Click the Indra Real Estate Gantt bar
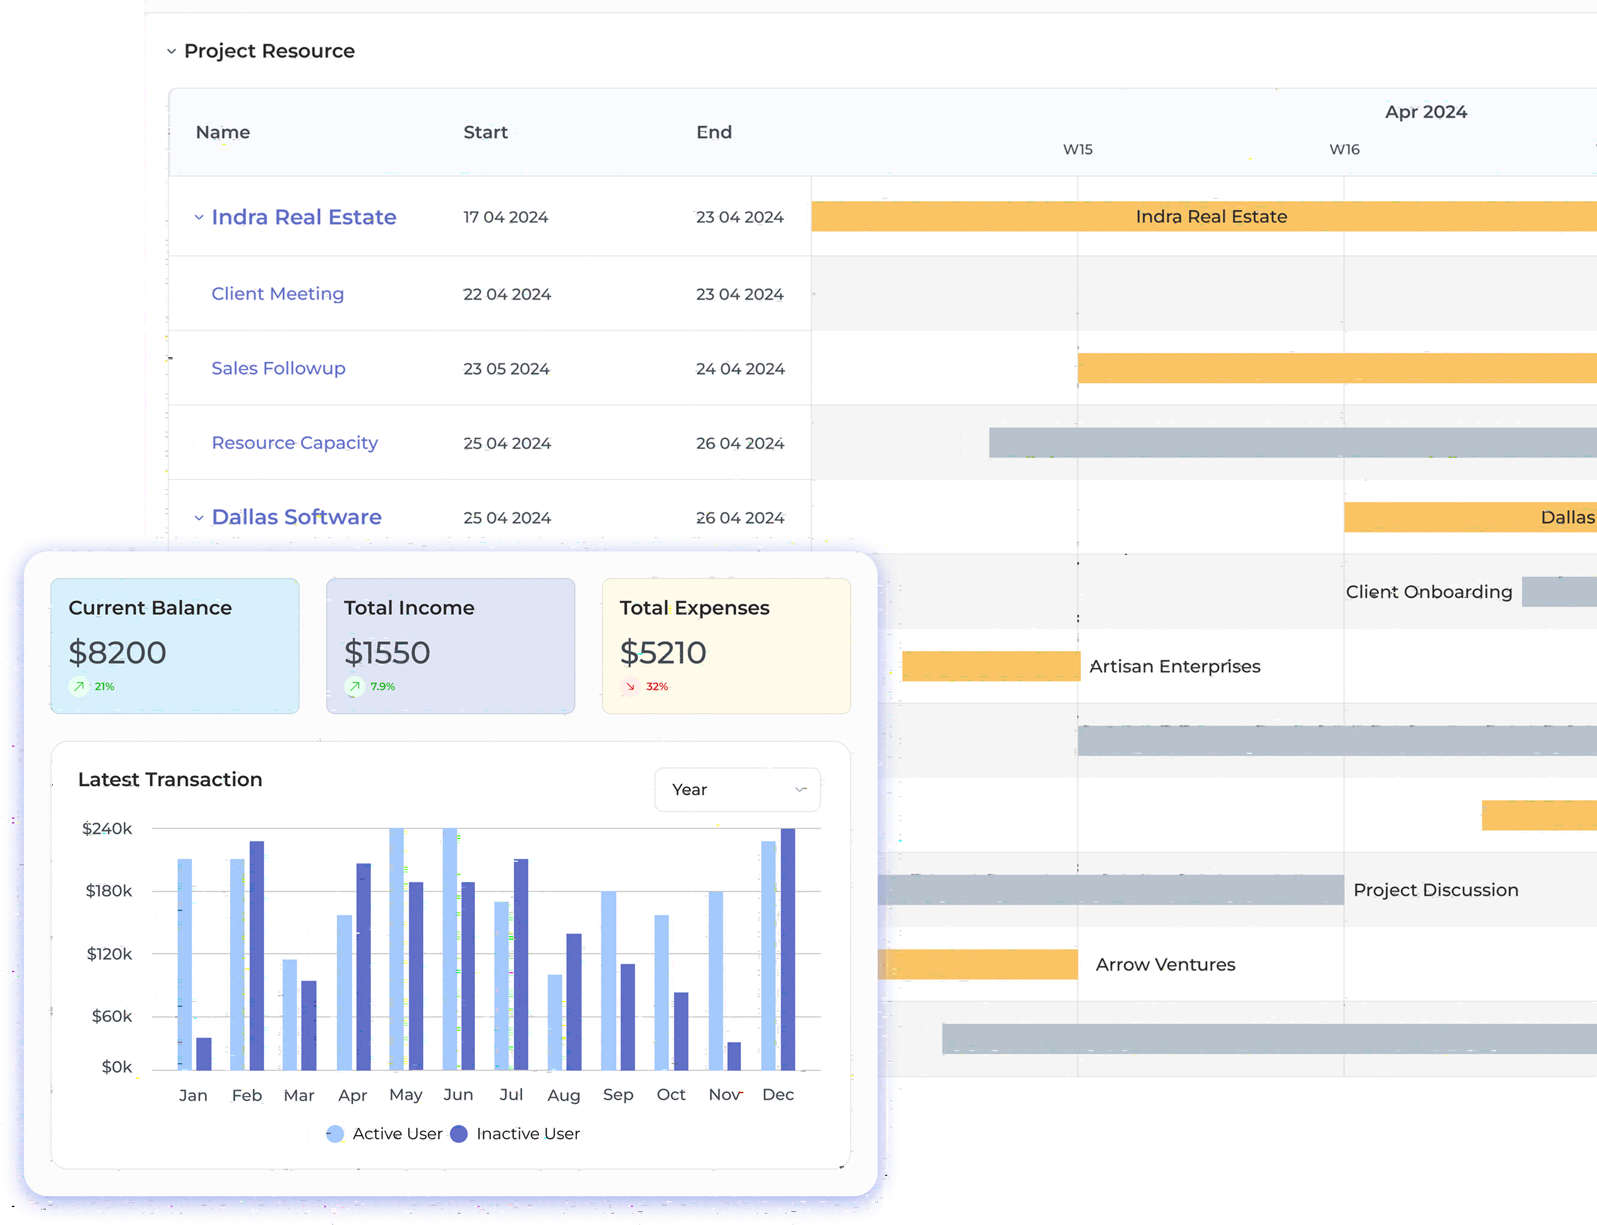The height and width of the screenshot is (1225, 1597). tap(1210, 216)
